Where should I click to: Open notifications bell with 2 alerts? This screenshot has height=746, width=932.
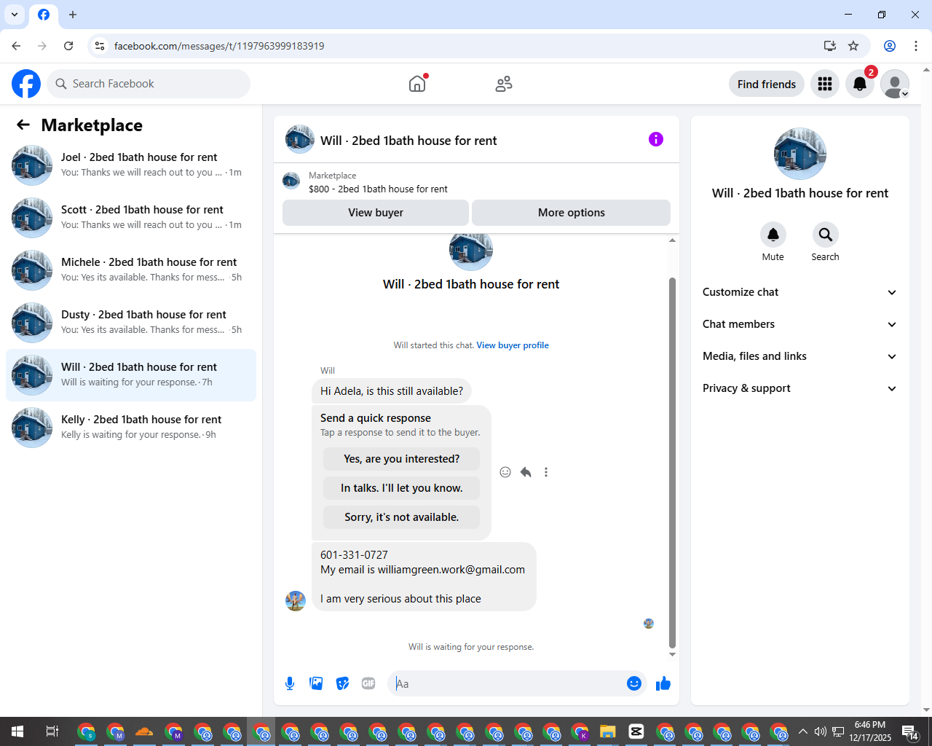(860, 84)
